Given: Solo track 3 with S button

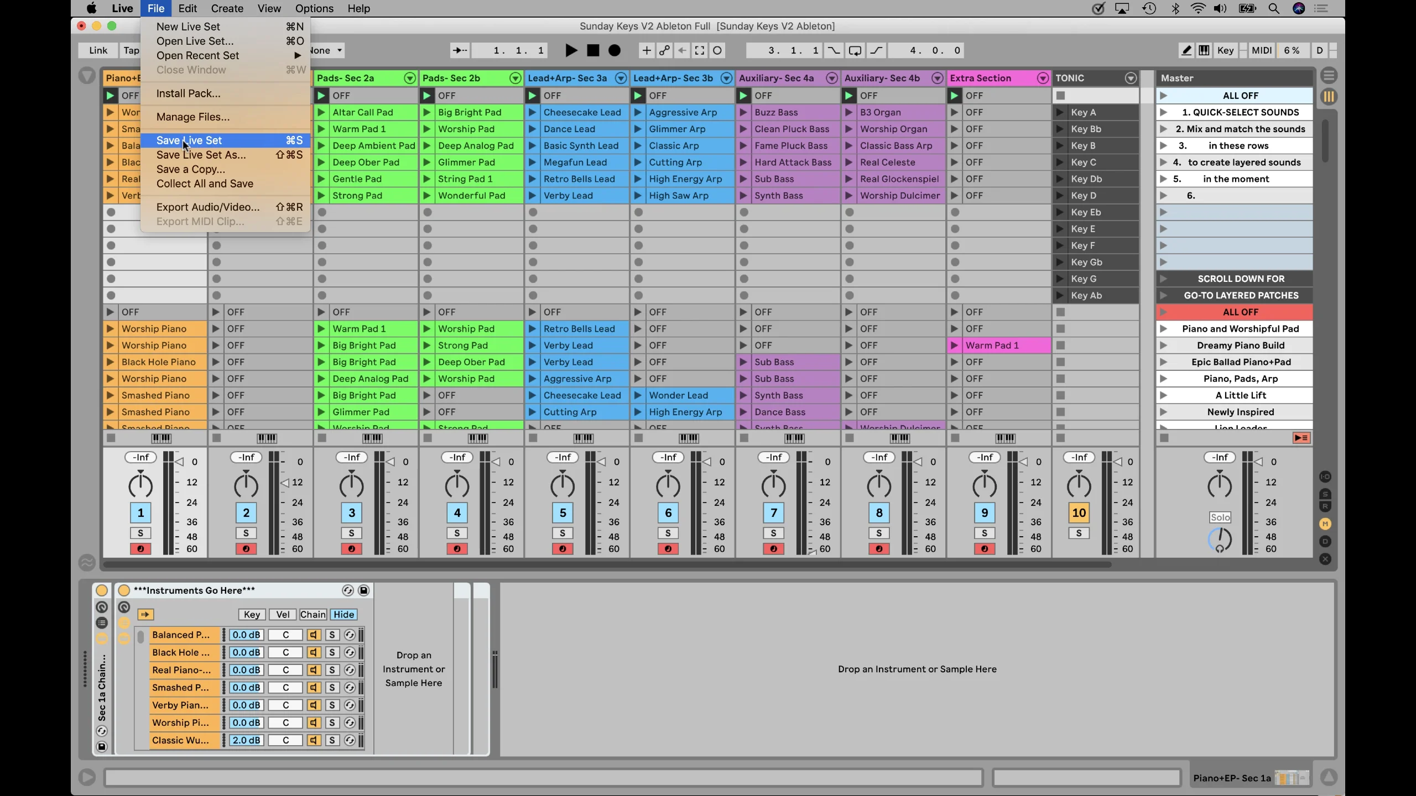Looking at the screenshot, I should pos(351,533).
